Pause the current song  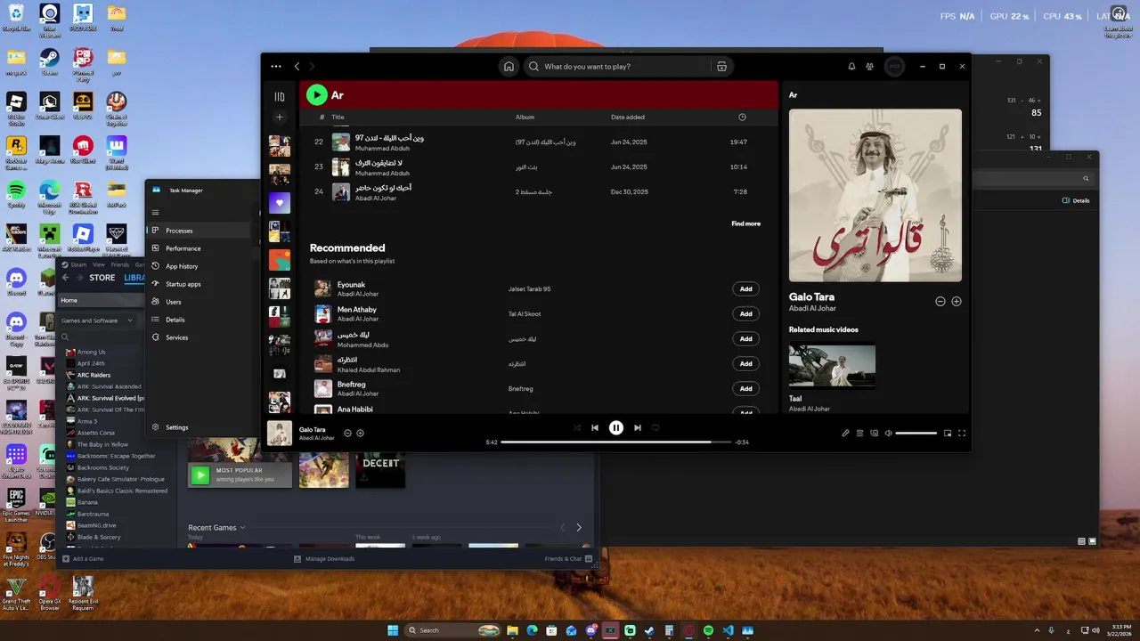point(615,427)
